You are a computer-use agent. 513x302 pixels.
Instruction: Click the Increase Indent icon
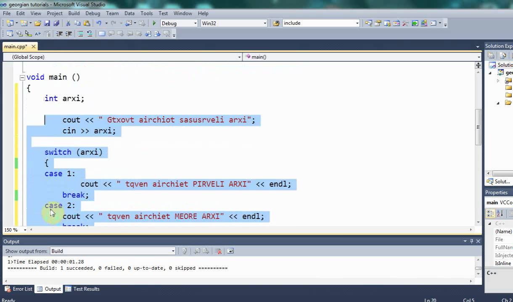point(69,34)
